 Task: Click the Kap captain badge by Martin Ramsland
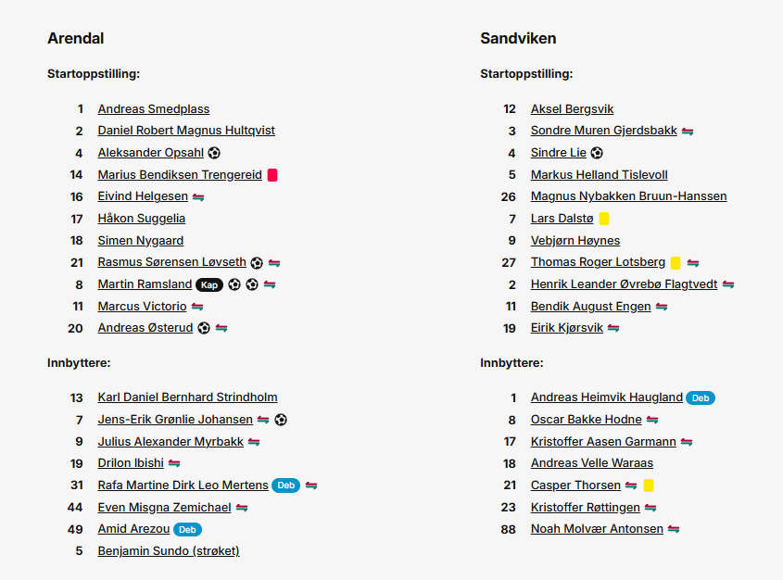coord(209,284)
